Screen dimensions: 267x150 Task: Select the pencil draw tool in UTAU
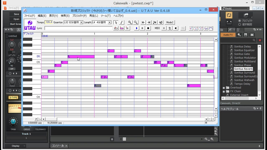click(x=122, y=22)
